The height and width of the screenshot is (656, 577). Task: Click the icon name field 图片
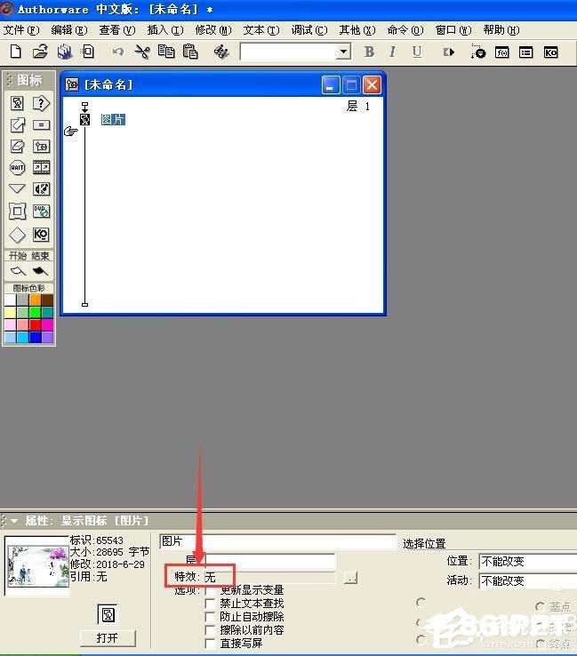pos(277,541)
